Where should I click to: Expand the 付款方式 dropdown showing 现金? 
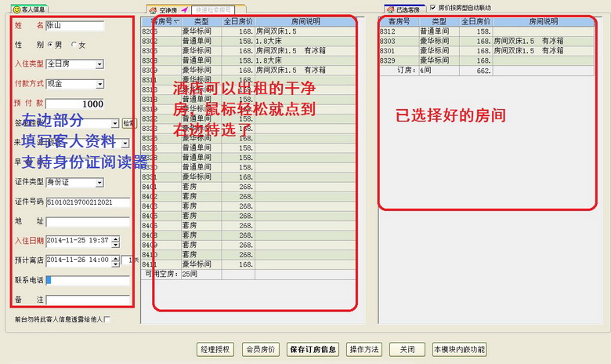point(99,84)
